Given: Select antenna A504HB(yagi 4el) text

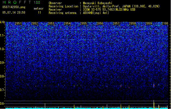Looking at the screenshot, I should point(96,13).
